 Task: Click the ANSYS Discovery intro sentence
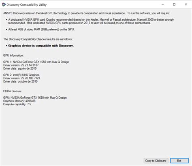(x=86, y=13)
